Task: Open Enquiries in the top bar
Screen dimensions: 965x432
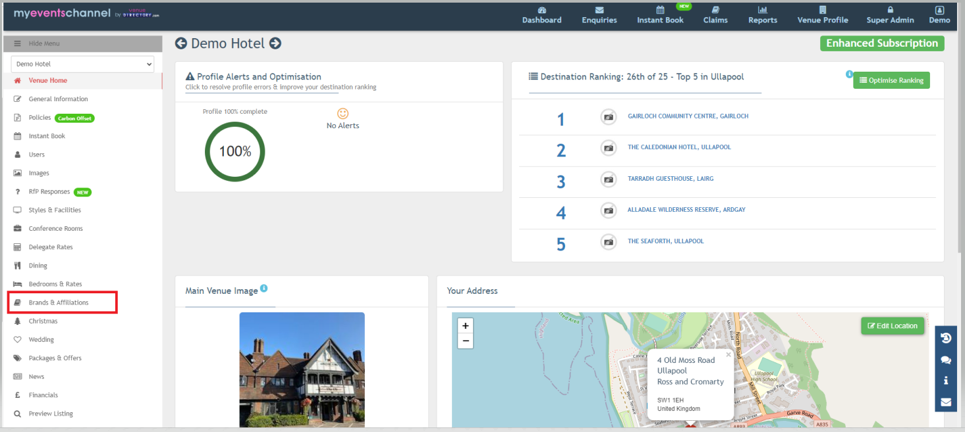Action: [x=599, y=15]
